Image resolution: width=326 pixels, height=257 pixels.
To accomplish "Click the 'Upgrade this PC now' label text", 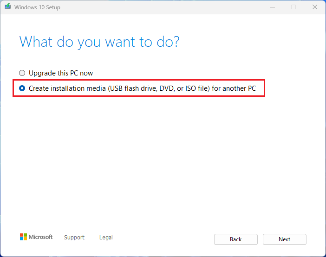I will (x=61, y=73).
